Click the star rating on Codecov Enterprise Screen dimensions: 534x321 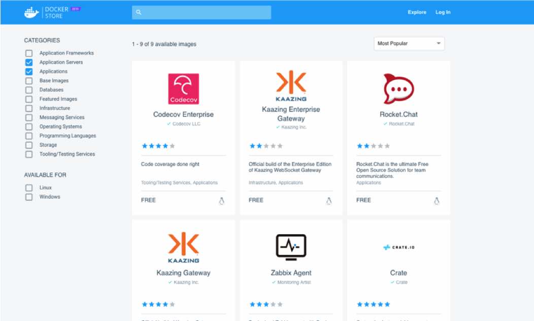tap(158, 146)
